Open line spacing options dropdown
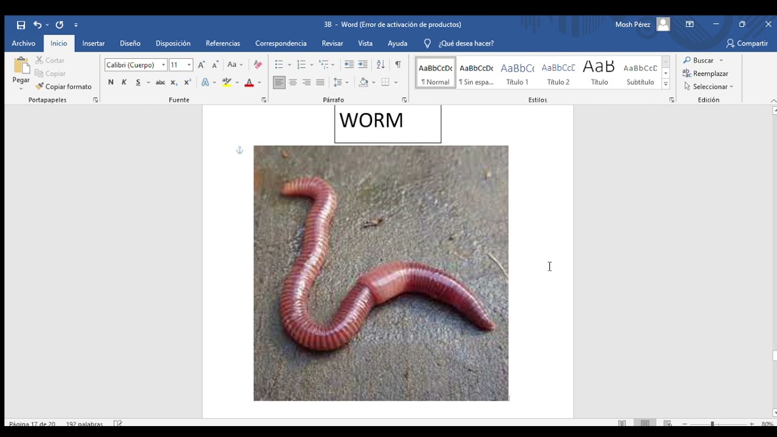This screenshot has width=777, height=437. tap(341, 83)
